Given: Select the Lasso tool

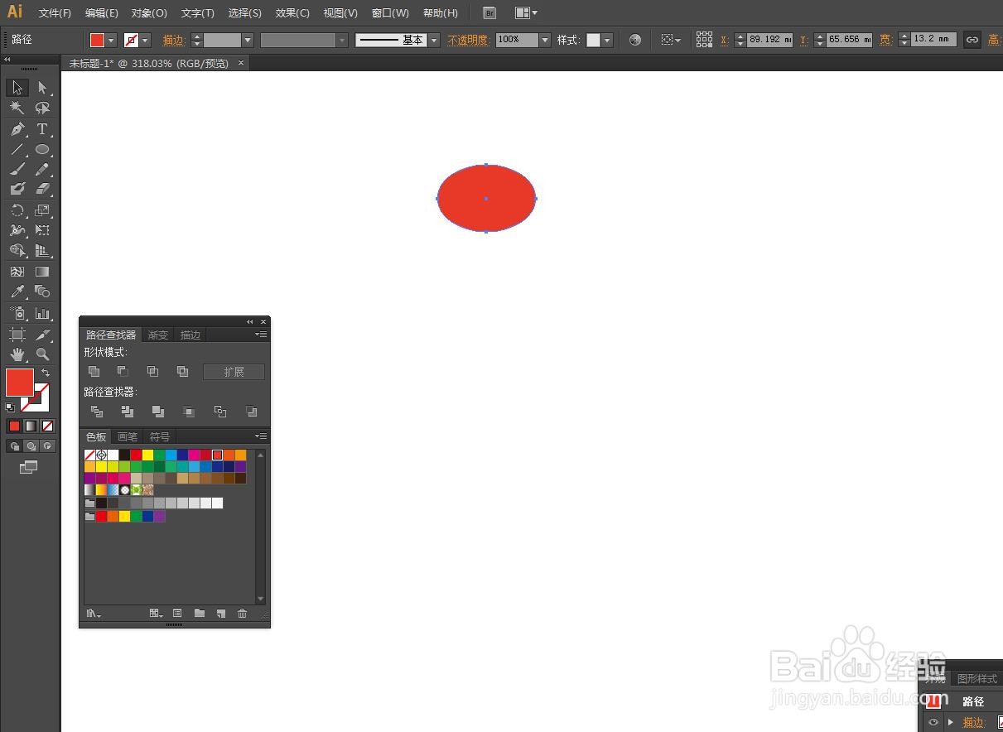Looking at the screenshot, I should tap(42, 108).
